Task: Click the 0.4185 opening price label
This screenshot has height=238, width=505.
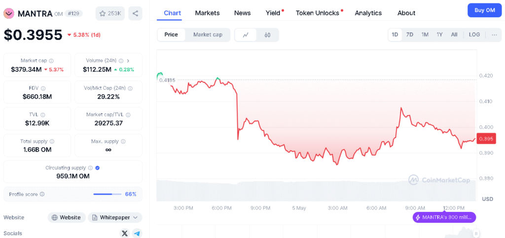Action: (x=167, y=80)
